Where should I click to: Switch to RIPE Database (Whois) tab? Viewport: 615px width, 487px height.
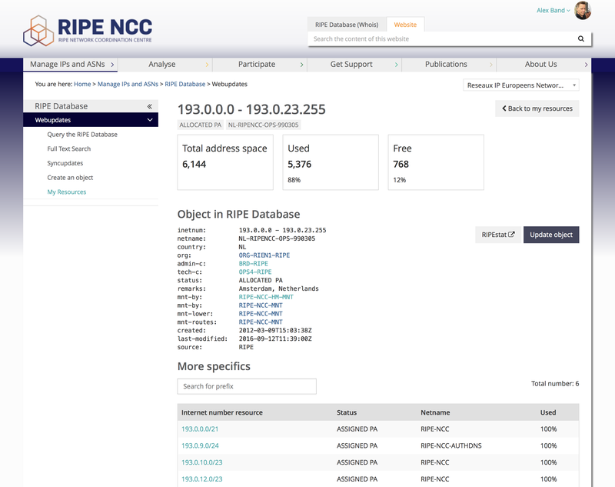pos(346,25)
